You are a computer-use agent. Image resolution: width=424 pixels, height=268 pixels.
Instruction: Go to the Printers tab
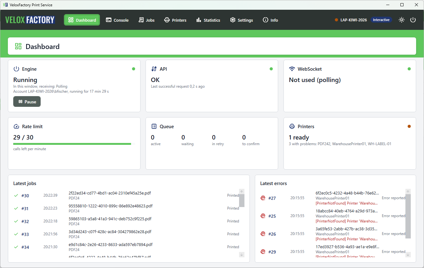[x=175, y=20]
